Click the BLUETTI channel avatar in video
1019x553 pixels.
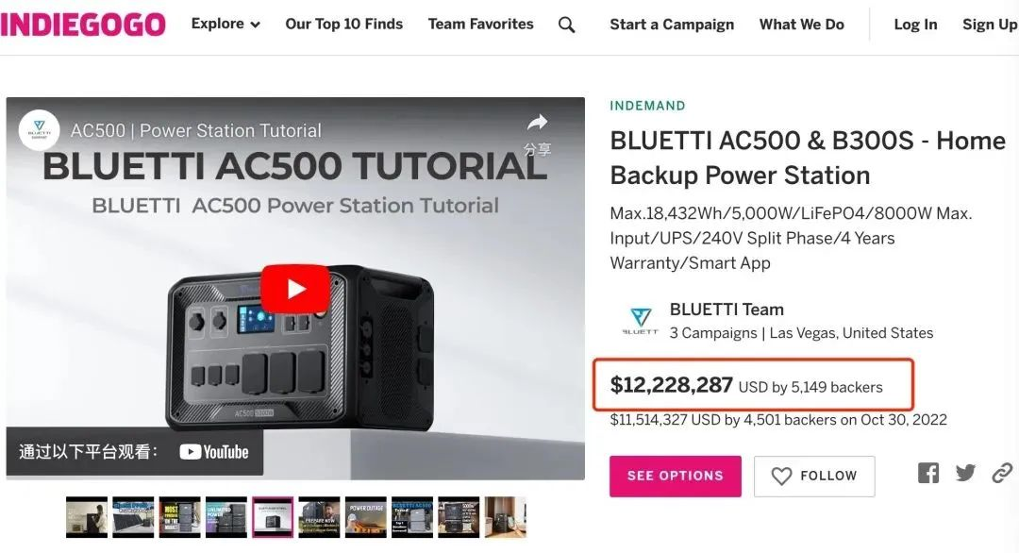tap(39, 130)
